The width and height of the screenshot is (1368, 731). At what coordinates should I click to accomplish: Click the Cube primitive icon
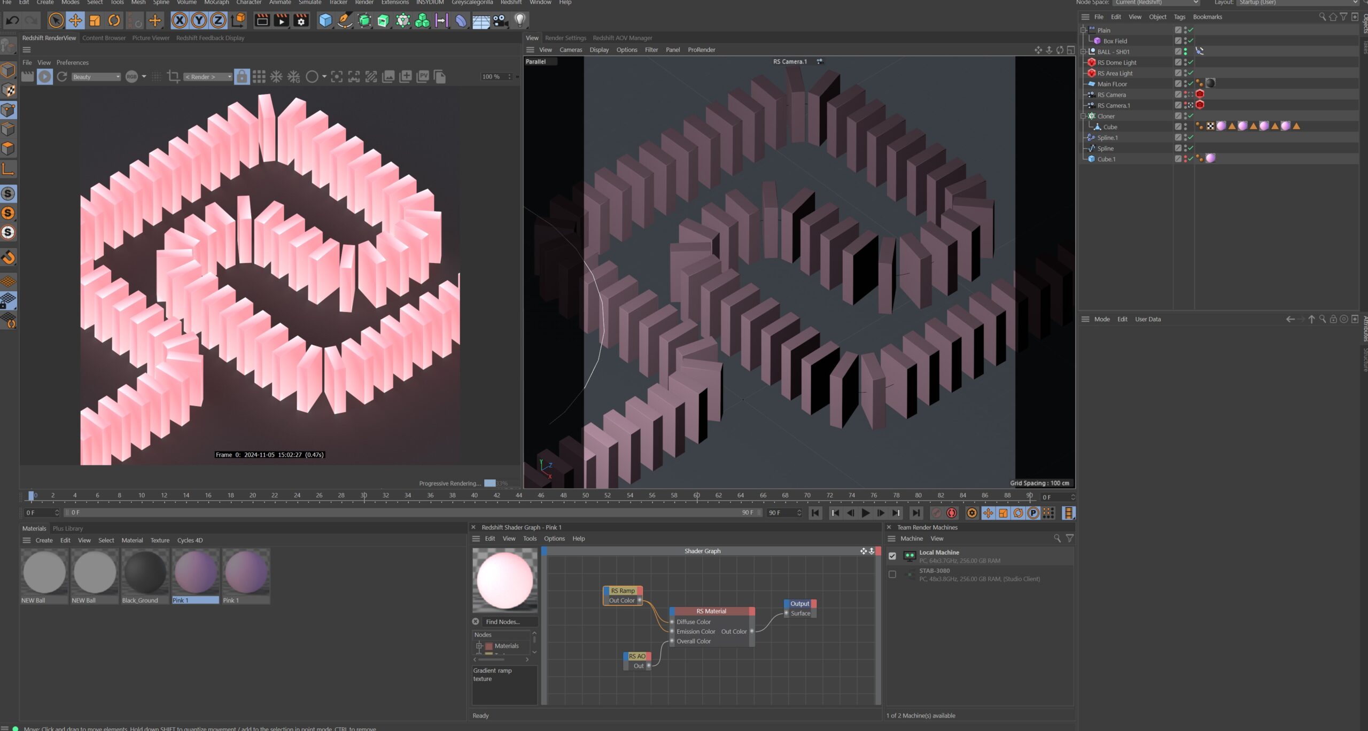coord(325,20)
